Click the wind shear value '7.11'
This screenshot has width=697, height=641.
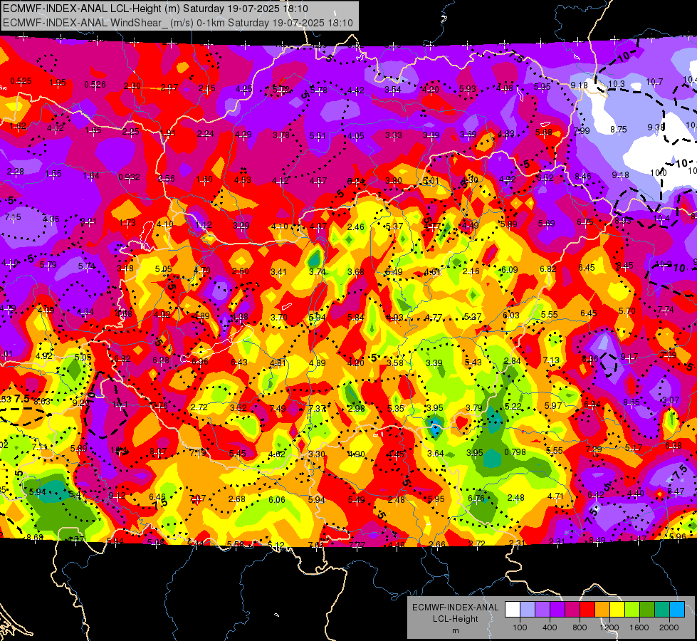point(40,447)
